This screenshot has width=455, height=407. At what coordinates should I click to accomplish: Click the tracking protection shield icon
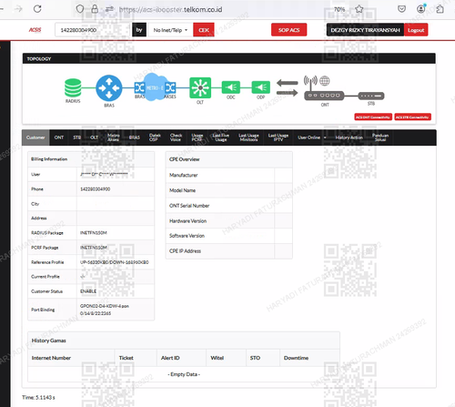[80, 9]
